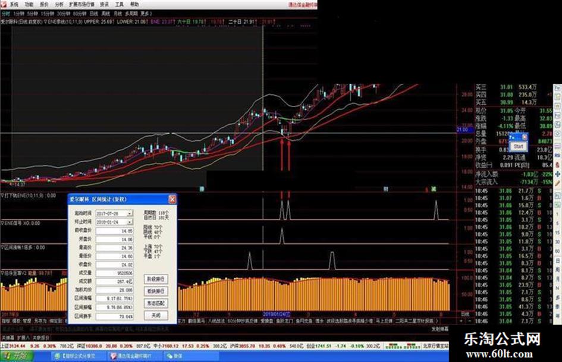Screen dimensions: 562x362
Task: Click the 成交量 value field
Action: coord(114,273)
